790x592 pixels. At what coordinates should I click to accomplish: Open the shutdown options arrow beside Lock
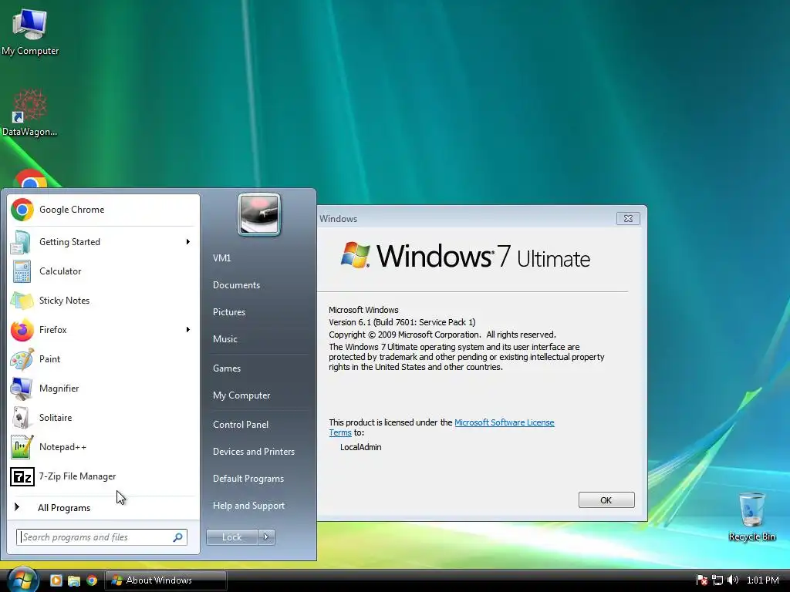266,537
